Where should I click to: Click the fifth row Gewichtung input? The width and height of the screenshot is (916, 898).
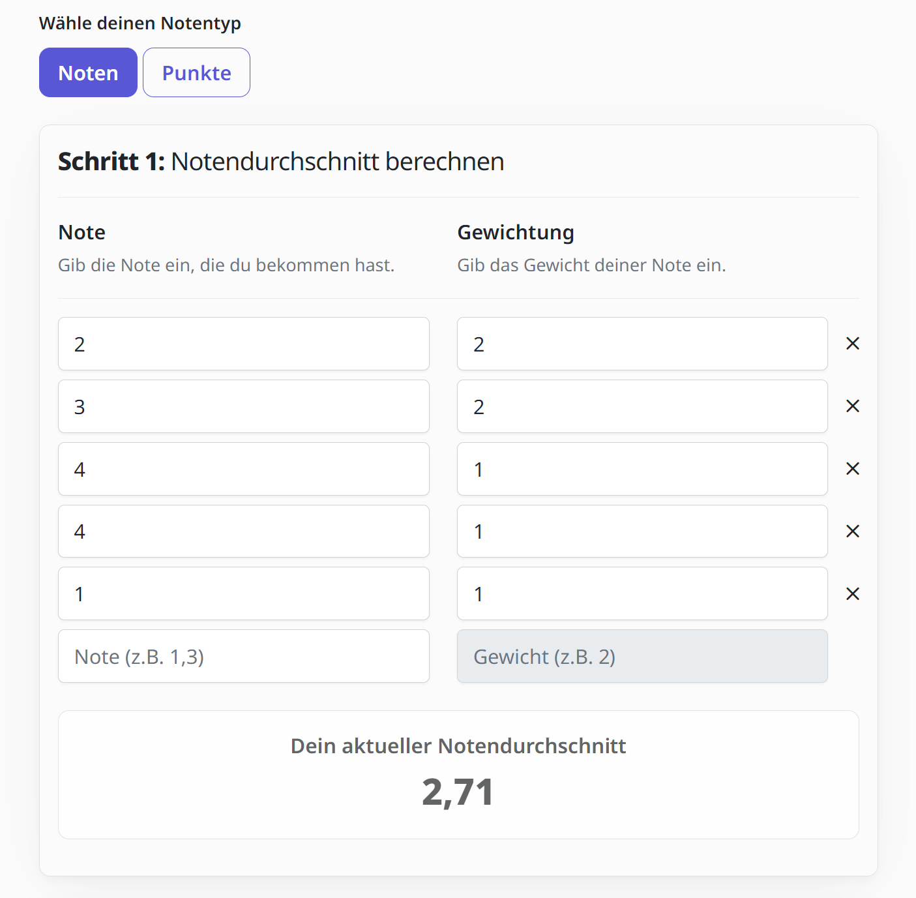click(x=642, y=594)
